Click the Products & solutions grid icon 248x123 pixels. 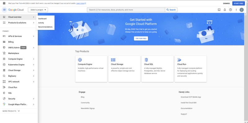pos(4,23)
